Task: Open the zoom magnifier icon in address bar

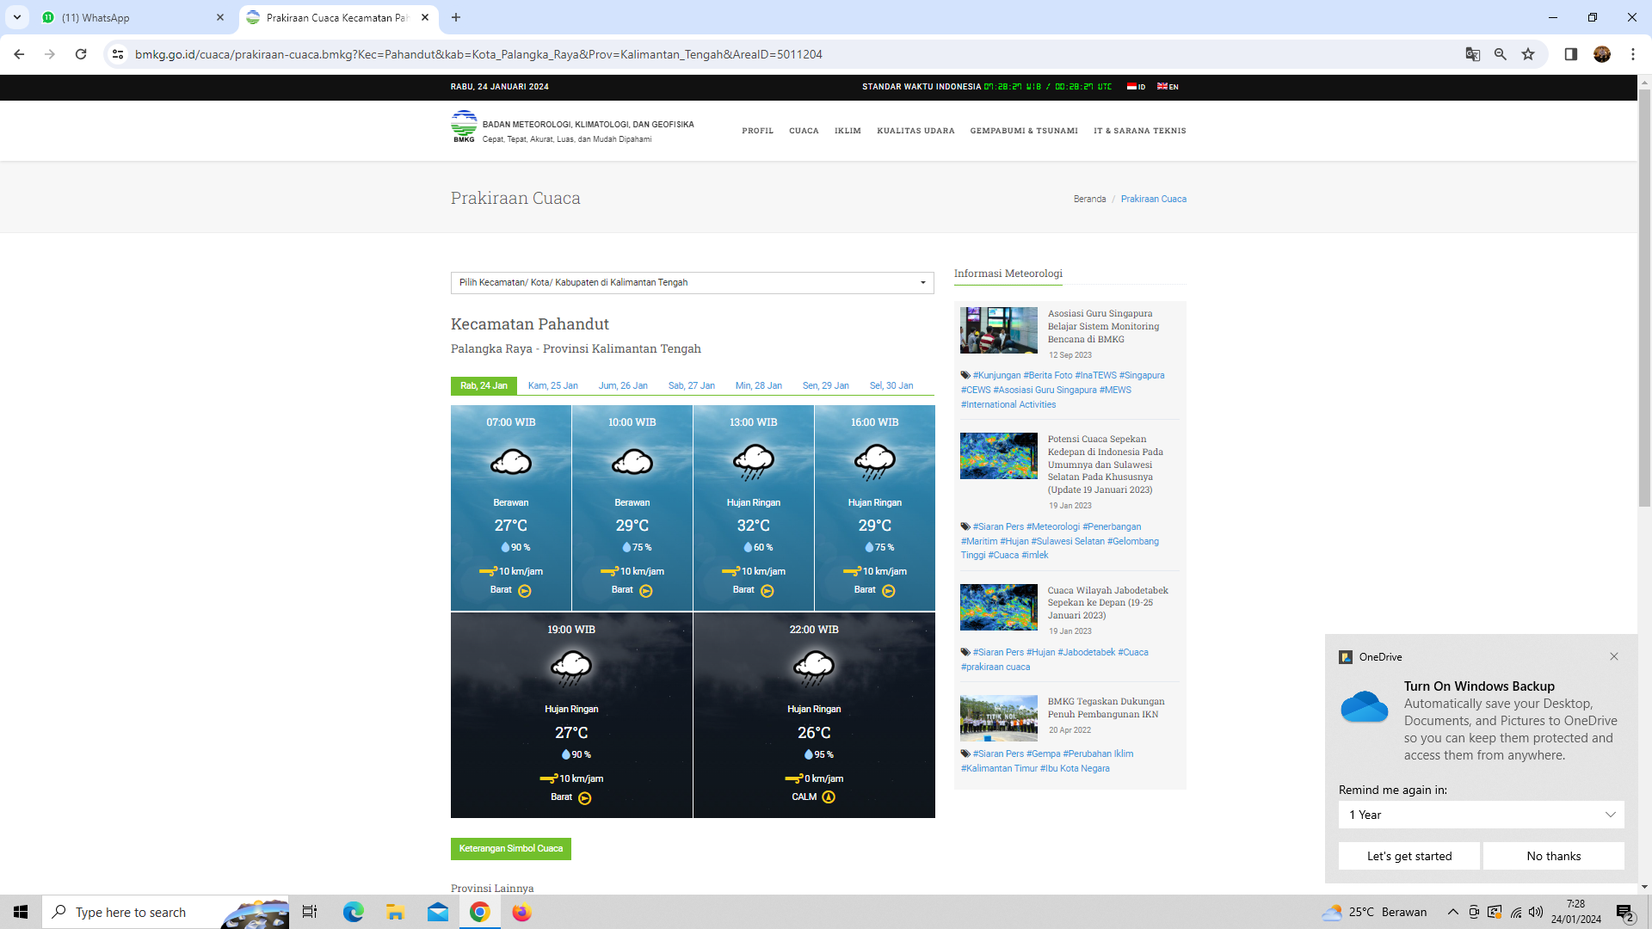Action: [1500, 54]
